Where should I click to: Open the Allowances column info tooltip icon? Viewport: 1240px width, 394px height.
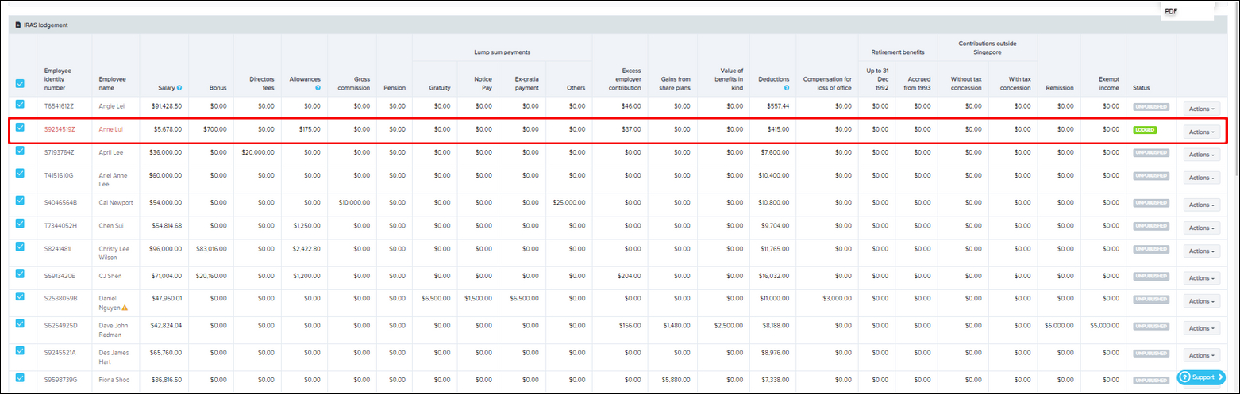(x=318, y=88)
